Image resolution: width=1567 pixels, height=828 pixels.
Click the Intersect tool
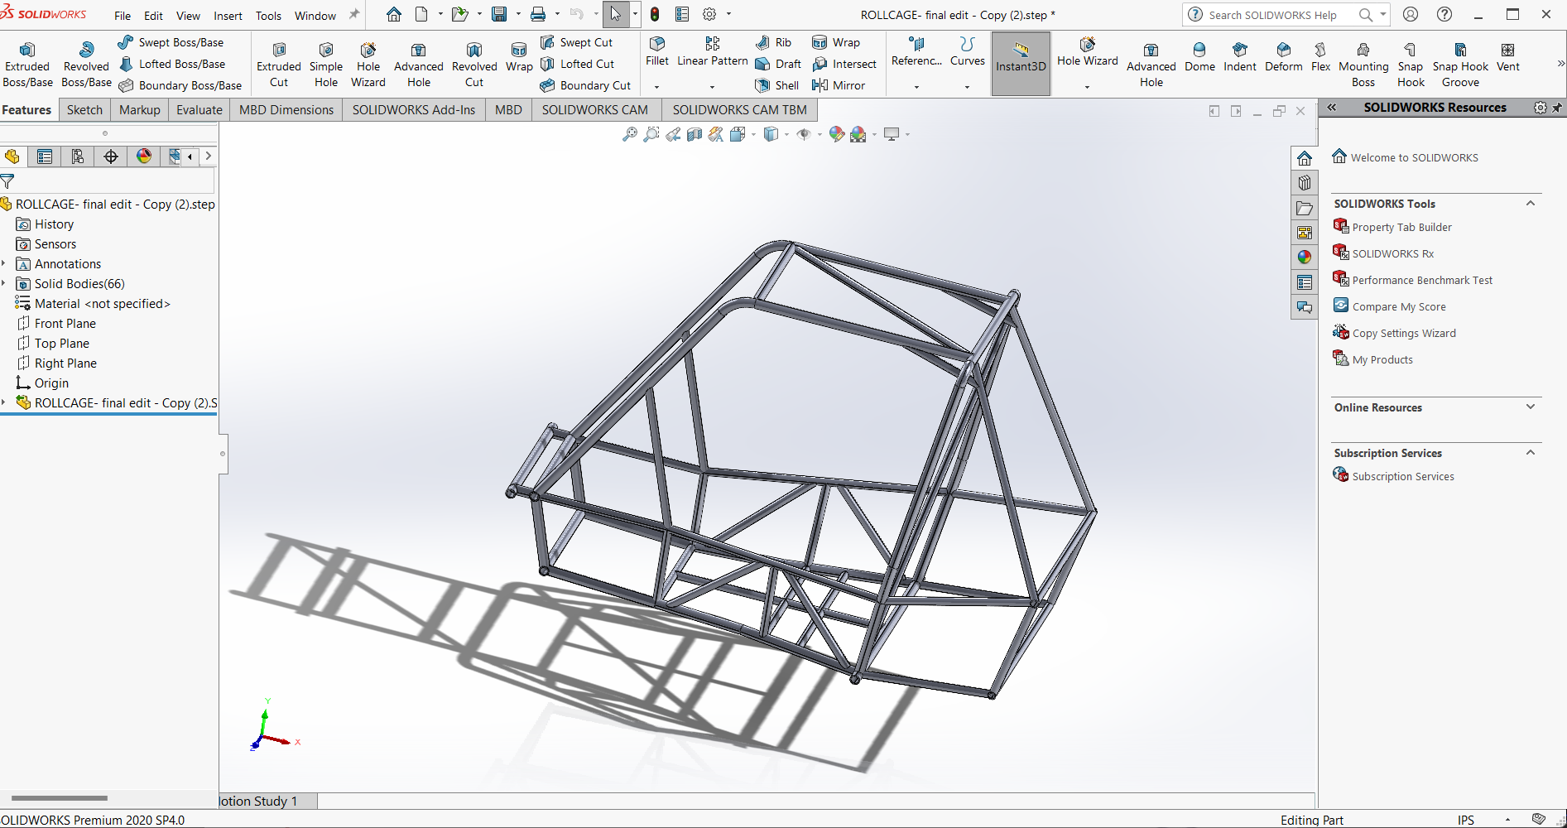coord(844,64)
